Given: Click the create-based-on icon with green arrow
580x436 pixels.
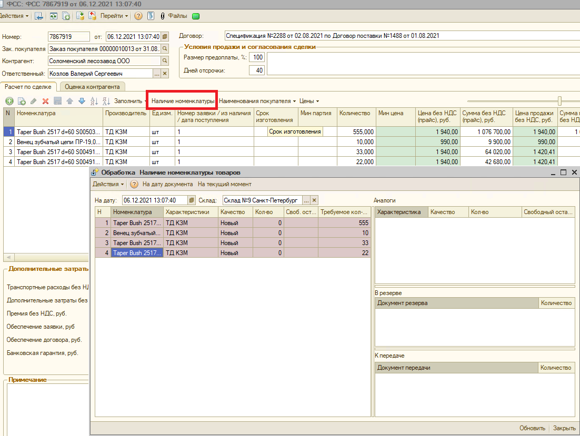Looking at the screenshot, I should 81,16.
